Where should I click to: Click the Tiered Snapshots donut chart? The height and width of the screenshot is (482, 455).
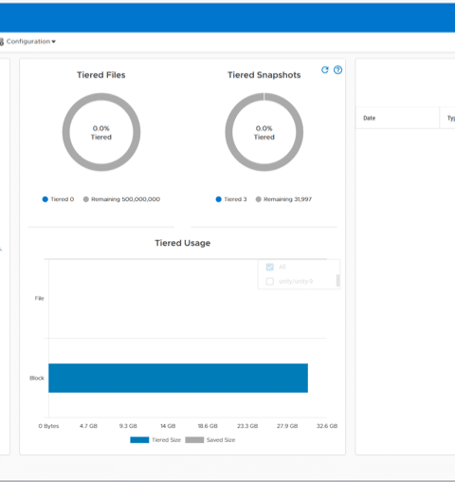pos(264,132)
